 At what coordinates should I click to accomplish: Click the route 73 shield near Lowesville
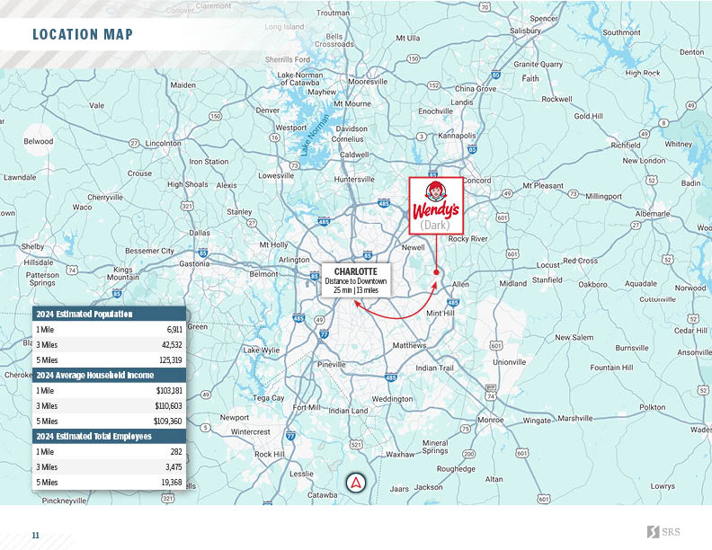[x=295, y=165]
